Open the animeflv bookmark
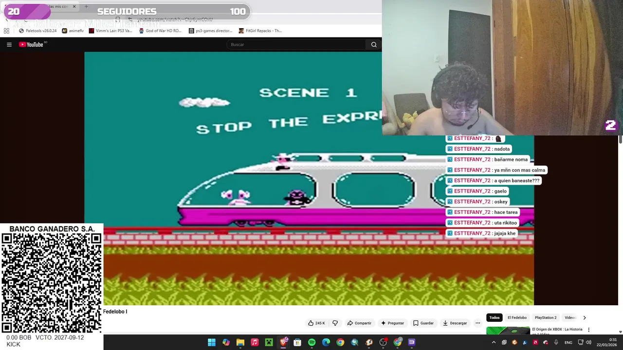Image resolution: width=623 pixels, height=350 pixels. (x=73, y=31)
